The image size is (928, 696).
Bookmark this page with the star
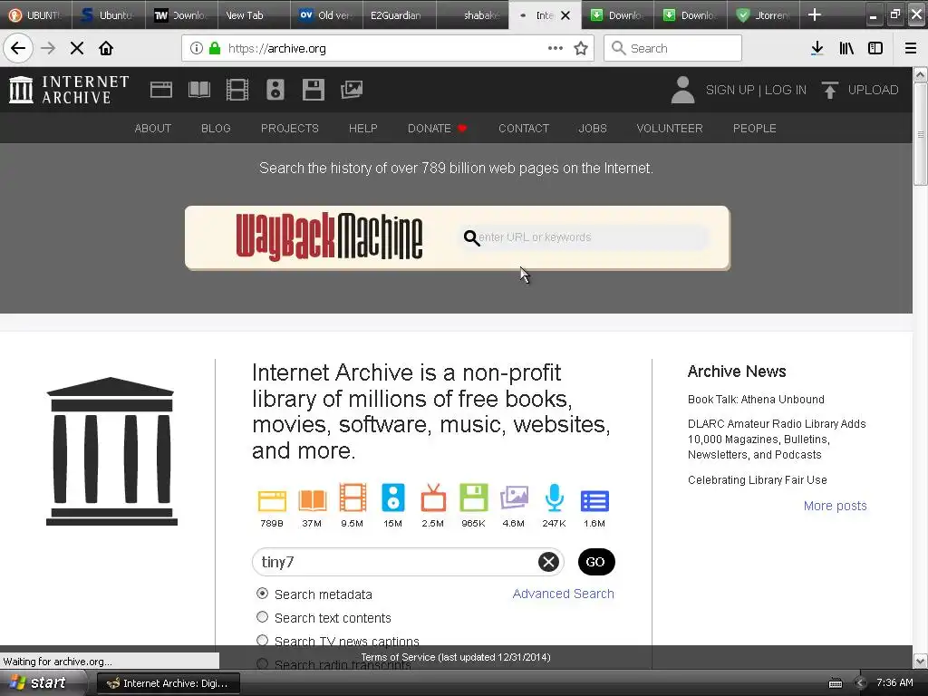click(581, 49)
